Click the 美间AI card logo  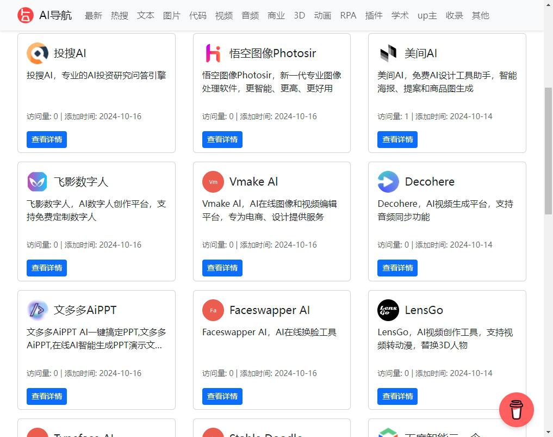[x=388, y=53]
